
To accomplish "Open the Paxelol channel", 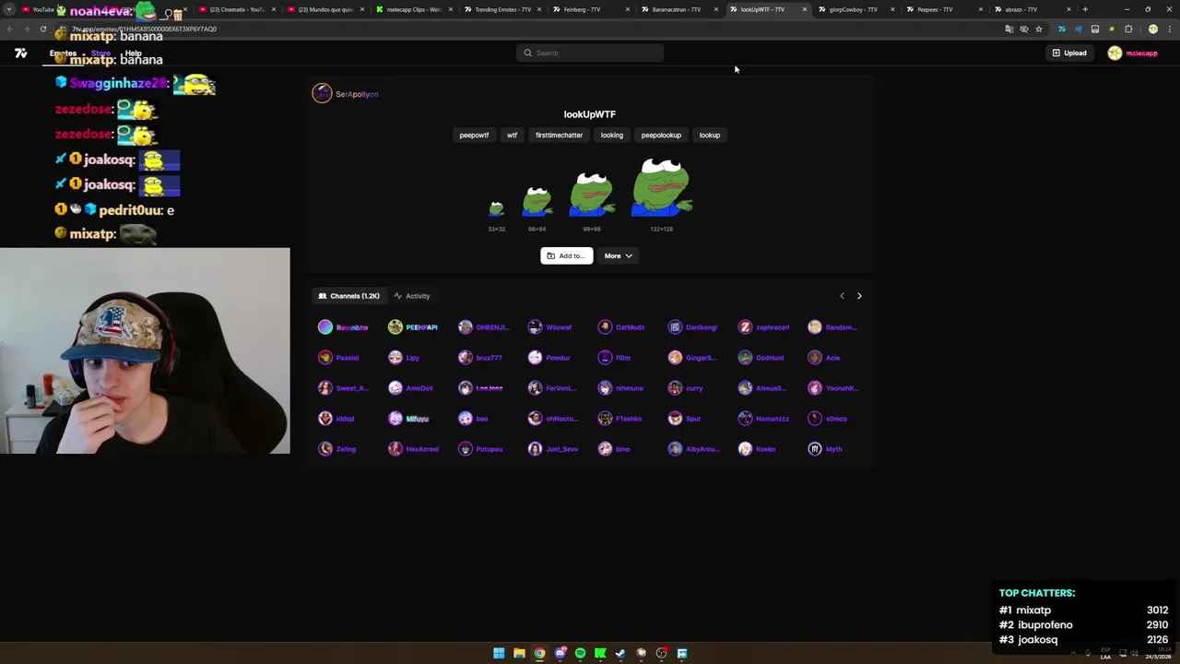I will coord(338,358).
